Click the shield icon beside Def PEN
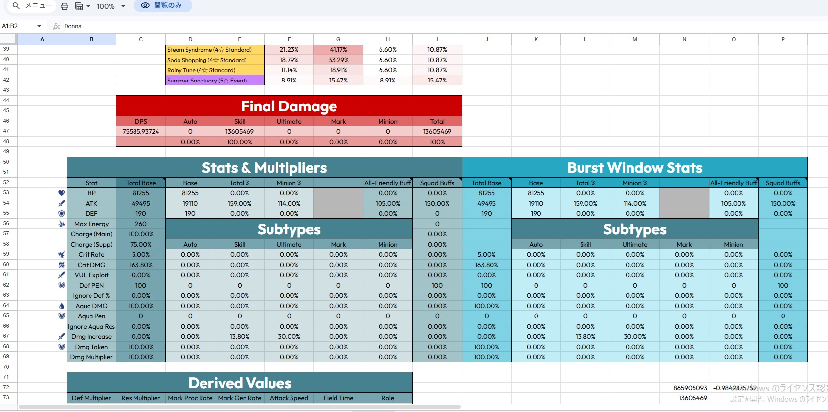This screenshot has height=412, width=828. pos(61,285)
